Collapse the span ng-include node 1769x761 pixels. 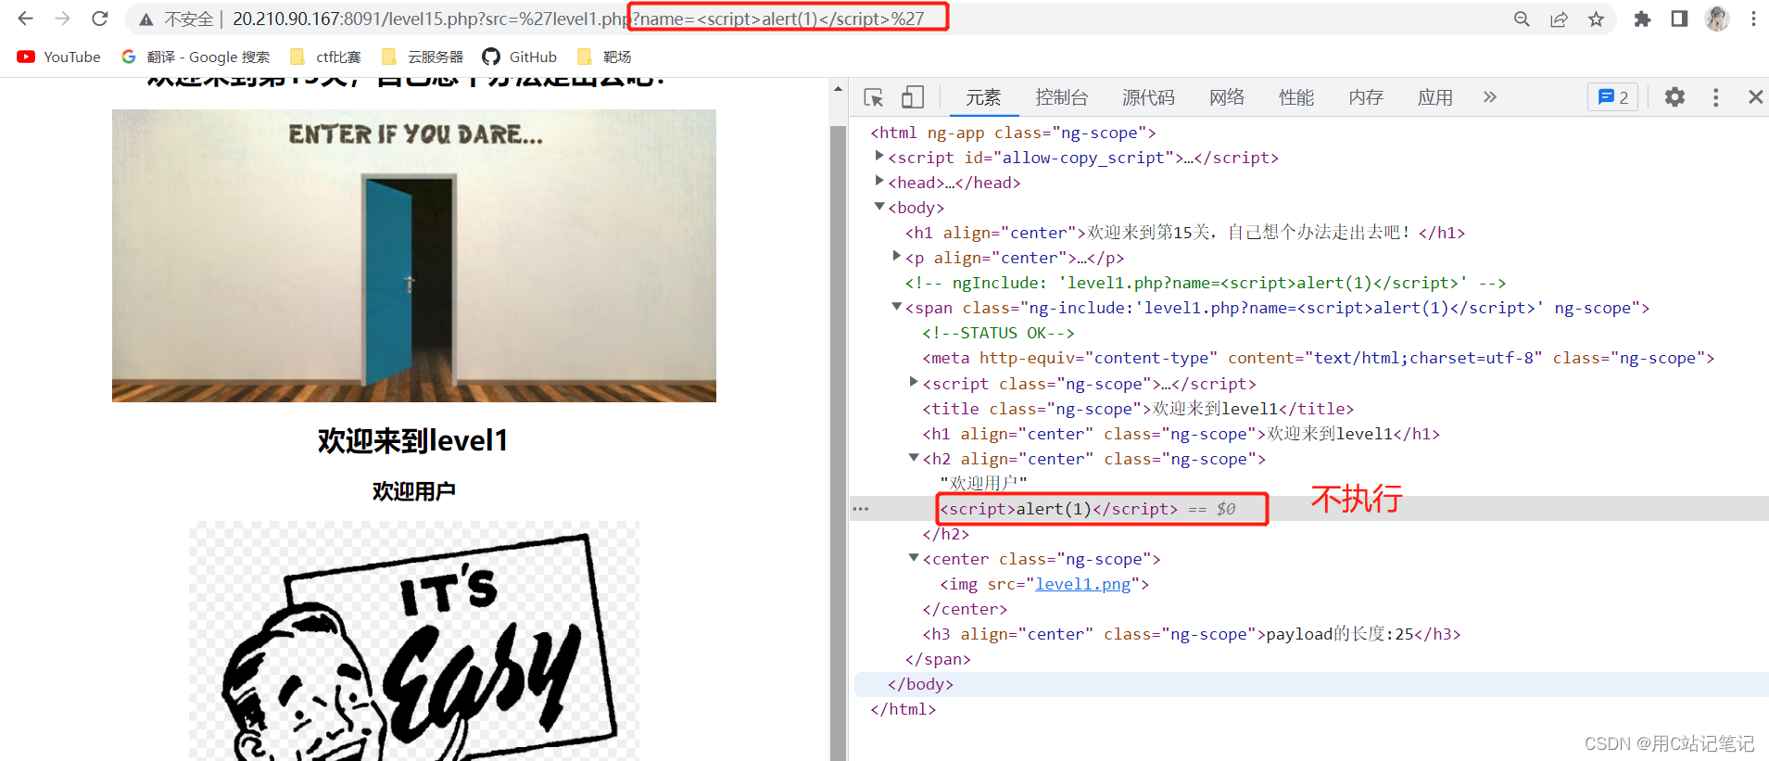(896, 307)
